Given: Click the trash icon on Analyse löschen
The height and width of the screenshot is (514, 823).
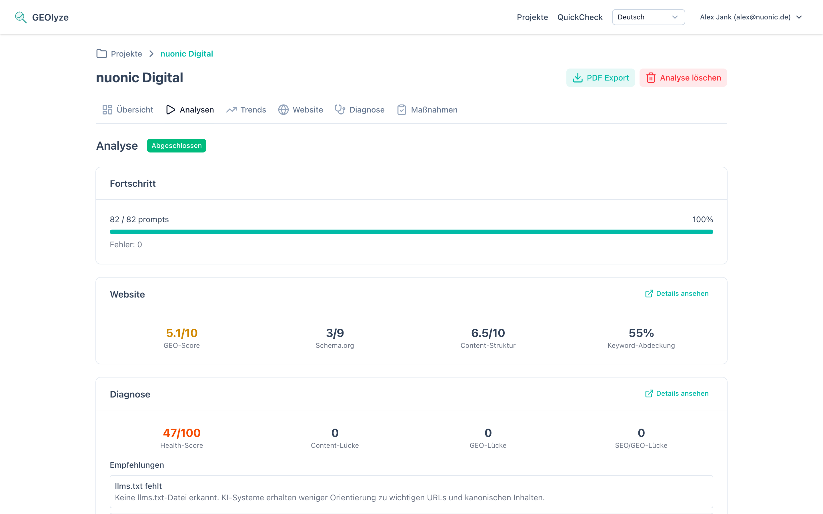Looking at the screenshot, I should pos(651,78).
